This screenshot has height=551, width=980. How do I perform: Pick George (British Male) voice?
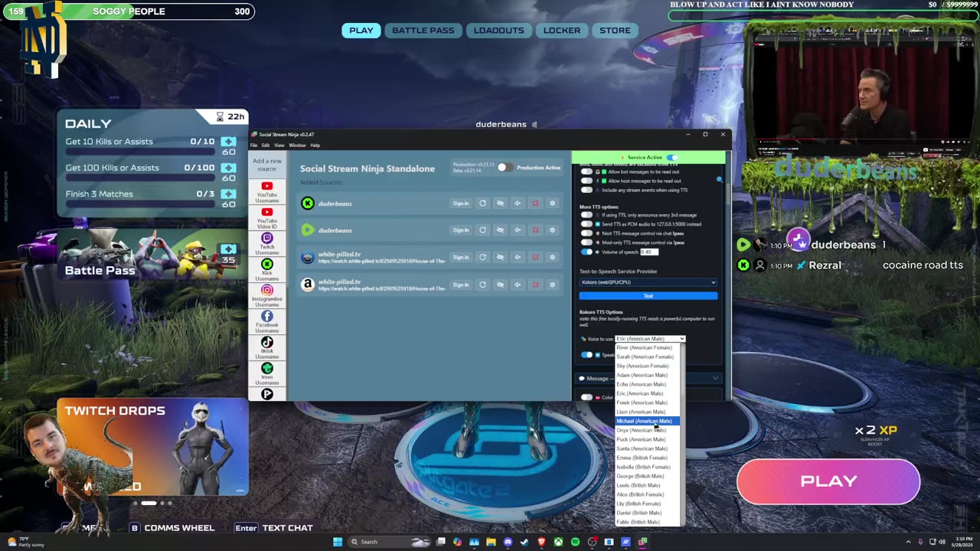coord(648,476)
